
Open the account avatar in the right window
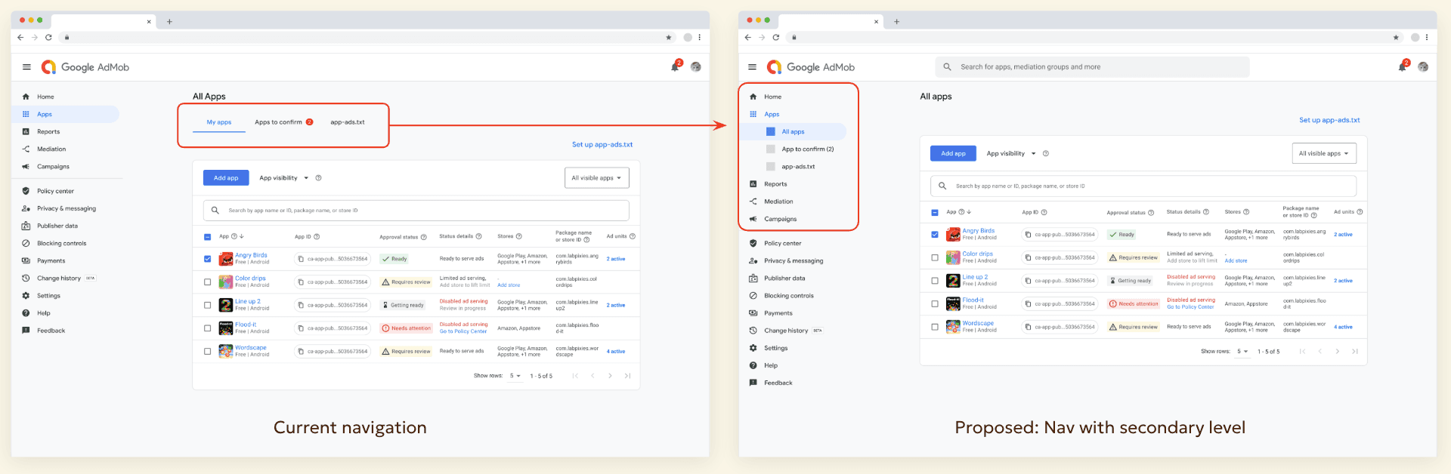(1423, 67)
